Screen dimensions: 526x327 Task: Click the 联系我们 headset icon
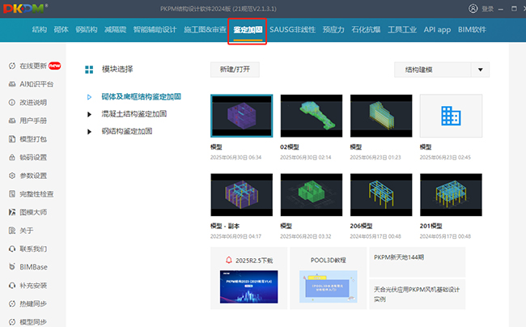click(12, 248)
